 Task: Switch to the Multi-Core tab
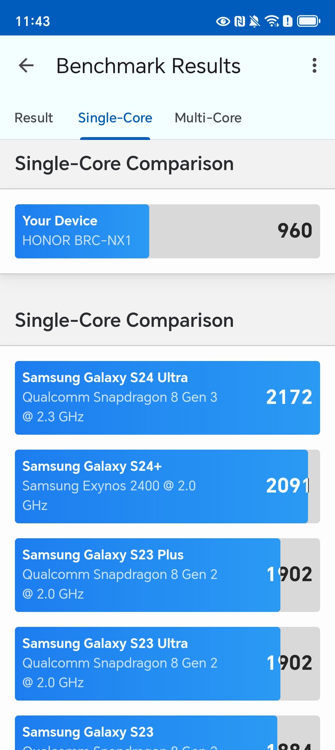(208, 118)
